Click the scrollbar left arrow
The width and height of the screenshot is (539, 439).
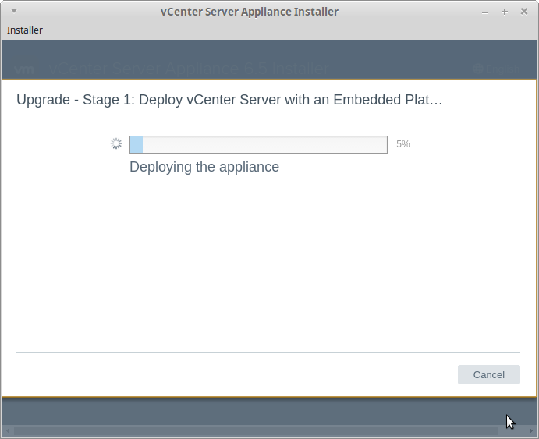tap(8, 430)
